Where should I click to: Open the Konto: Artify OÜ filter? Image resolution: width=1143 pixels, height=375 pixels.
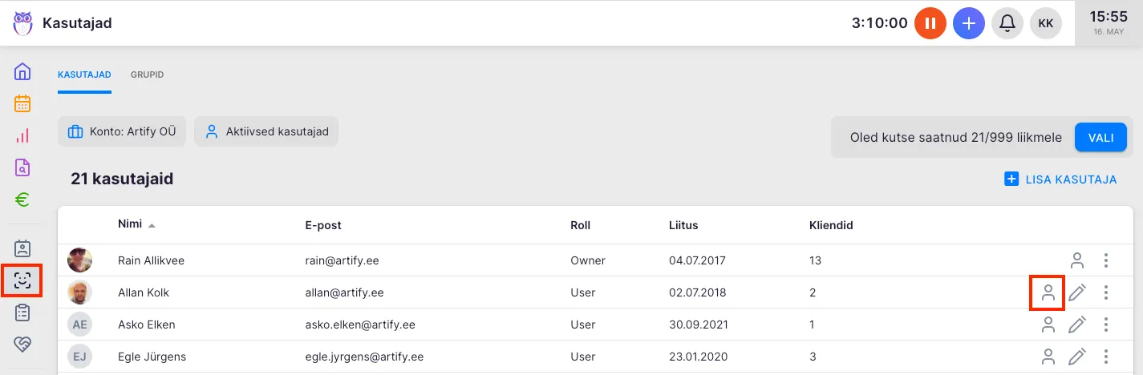pyautogui.click(x=122, y=131)
